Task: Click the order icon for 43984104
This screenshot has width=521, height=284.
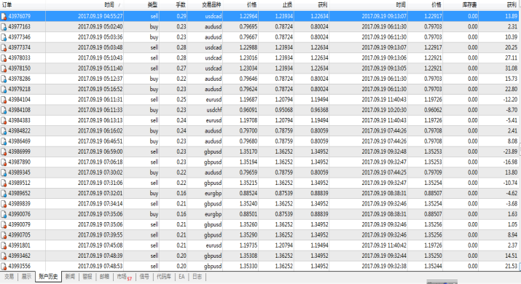Action: 4,100
